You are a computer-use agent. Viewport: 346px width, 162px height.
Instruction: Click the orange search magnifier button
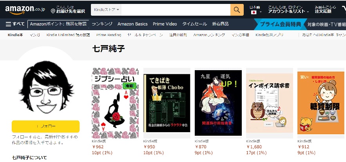[x=237, y=10]
